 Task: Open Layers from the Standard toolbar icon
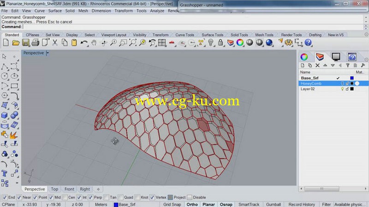[230, 43]
